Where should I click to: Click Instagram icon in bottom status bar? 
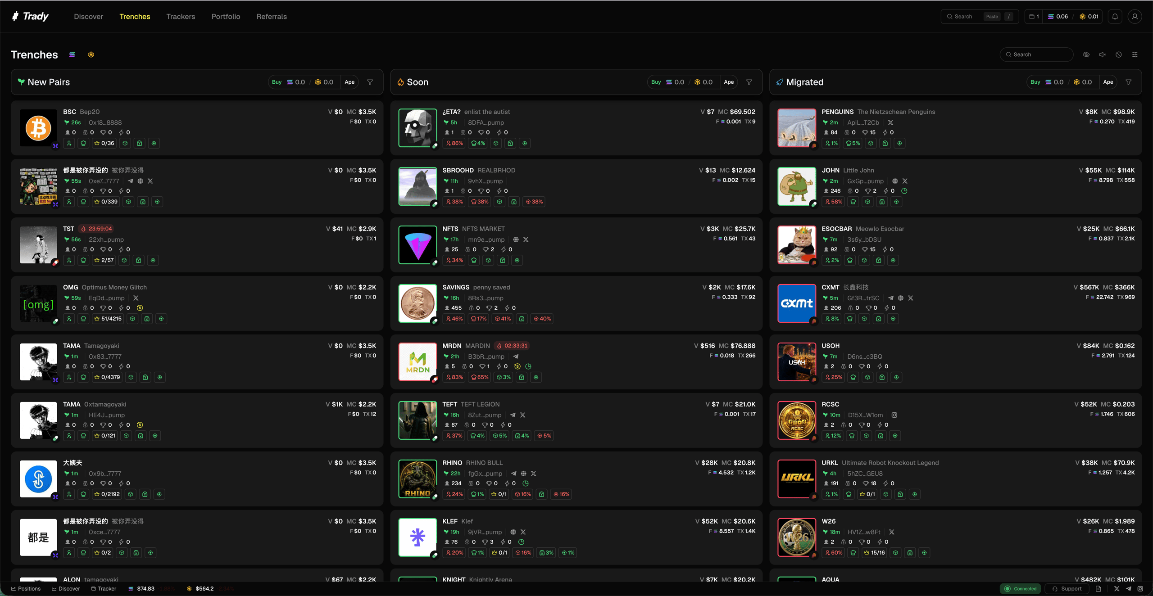pos(1140,589)
